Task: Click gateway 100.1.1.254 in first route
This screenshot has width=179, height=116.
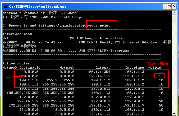Action: point(99,72)
